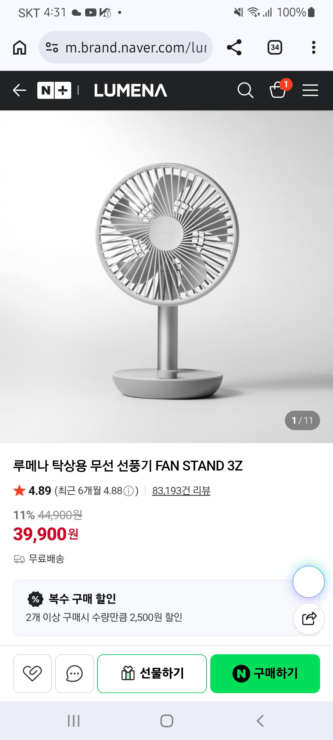This screenshot has height=740, width=333.
Task: Open the LUMENA brand home
Action: pyautogui.click(x=131, y=90)
